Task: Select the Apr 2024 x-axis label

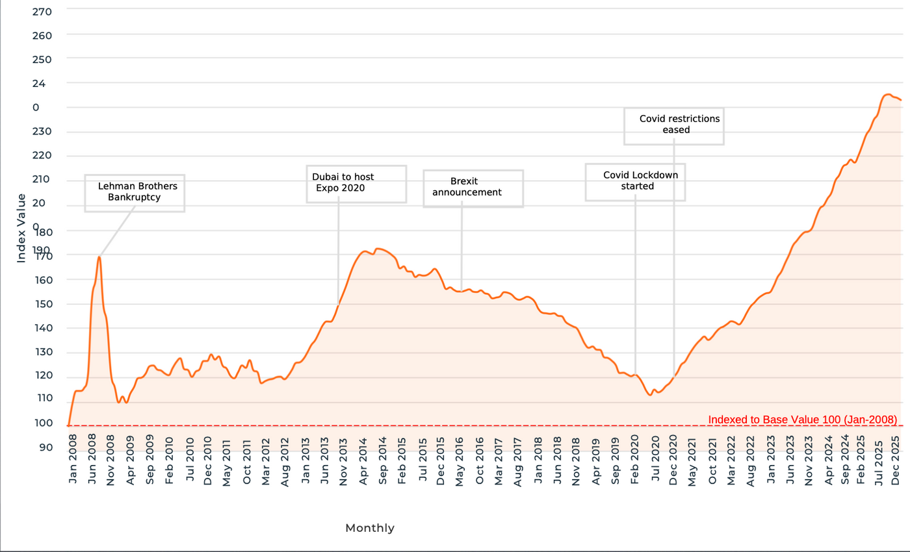Action: pos(829,460)
